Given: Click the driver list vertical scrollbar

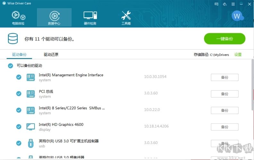Looking at the screenshot, I should pyautogui.click(x=252, y=85).
